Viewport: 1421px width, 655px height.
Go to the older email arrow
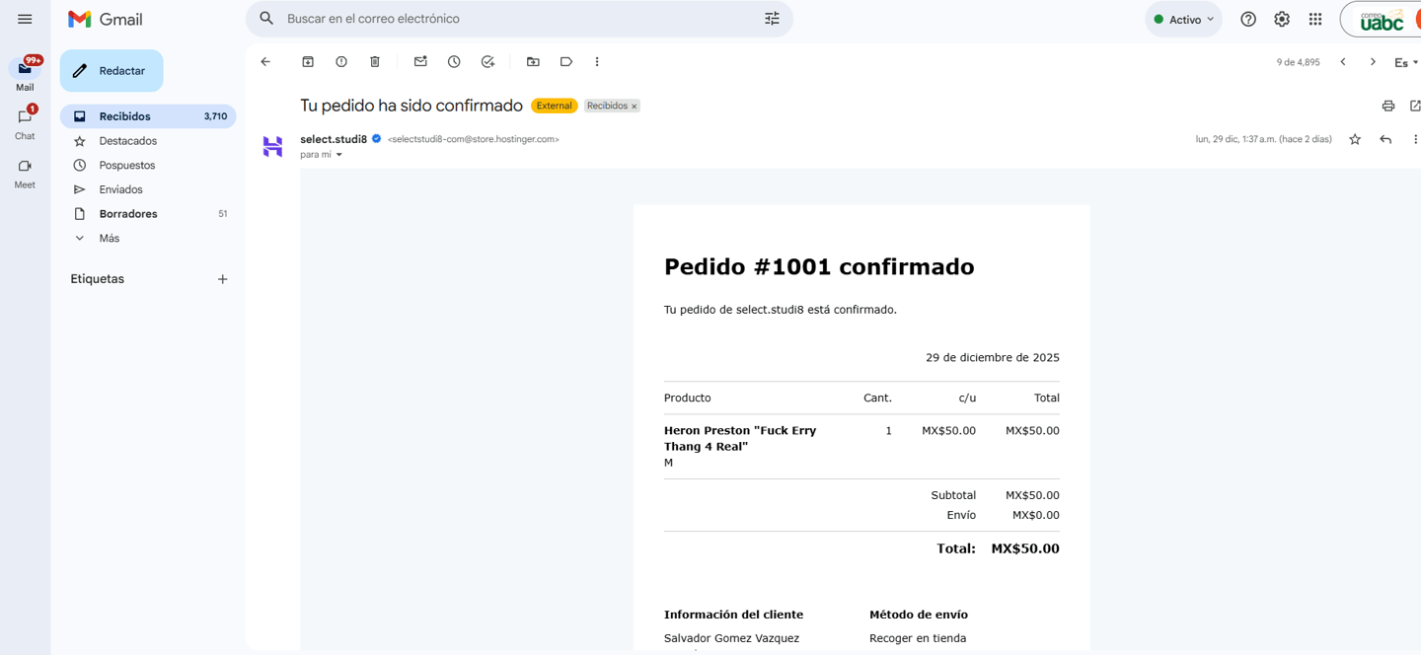point(1373,62)
